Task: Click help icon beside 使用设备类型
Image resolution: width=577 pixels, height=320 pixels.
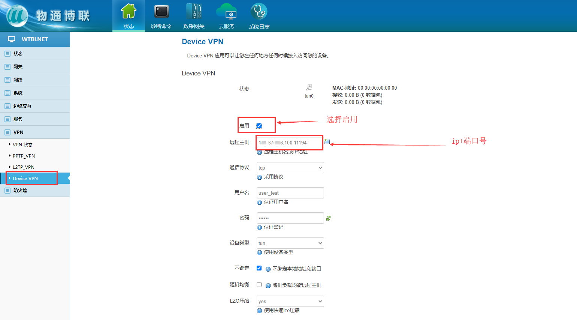Action: [259, 252]
